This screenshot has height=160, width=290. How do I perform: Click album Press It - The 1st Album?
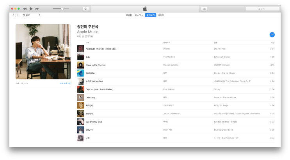(x=225, y=98)
